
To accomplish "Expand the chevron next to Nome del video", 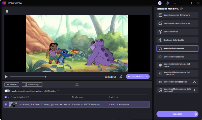I will tap(9, 97).
